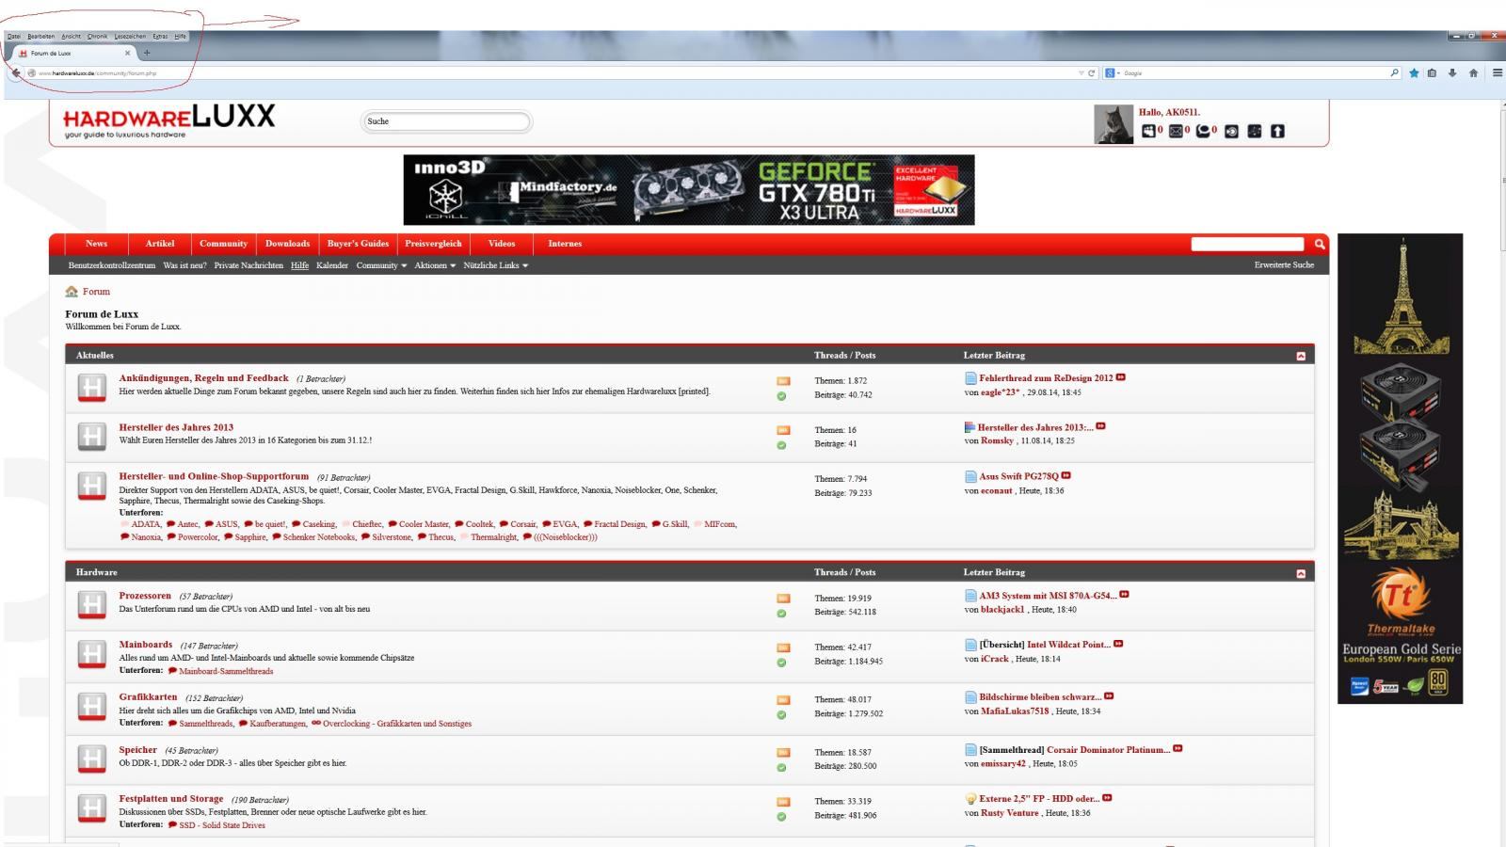Open the speech bubble icon in user header
1506x847 pixels.
click(x=1203, y=131)
